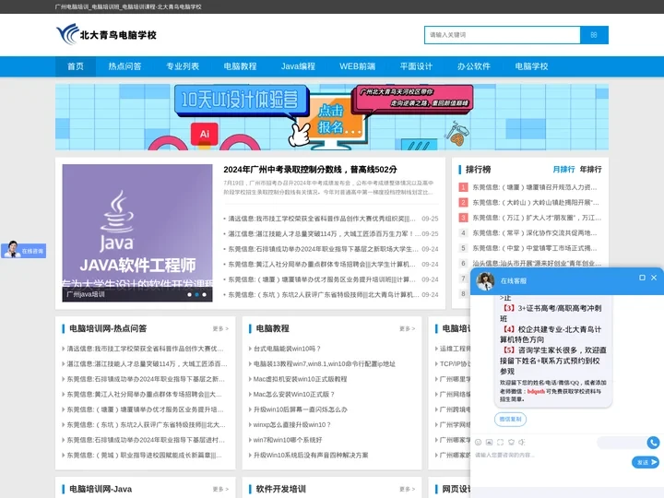Image resolution: width=664 pixels, height=498 pixels.
Task: Open tutorial 升级win10后屏幕一直闪烁怎么办
Action: click(x=300, y=409)
